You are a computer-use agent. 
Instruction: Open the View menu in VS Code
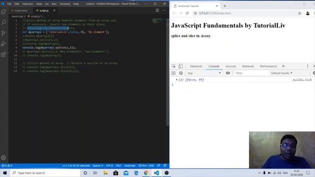pos(39,4)
